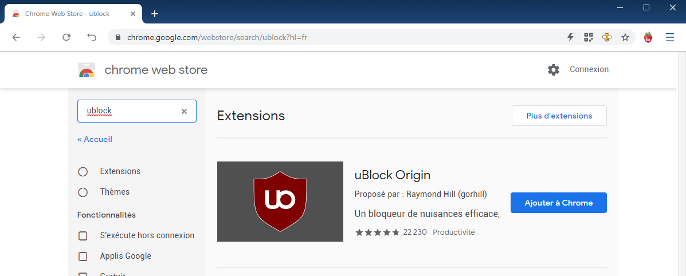Bookmark this page with the star icon

tap(625, 37)
